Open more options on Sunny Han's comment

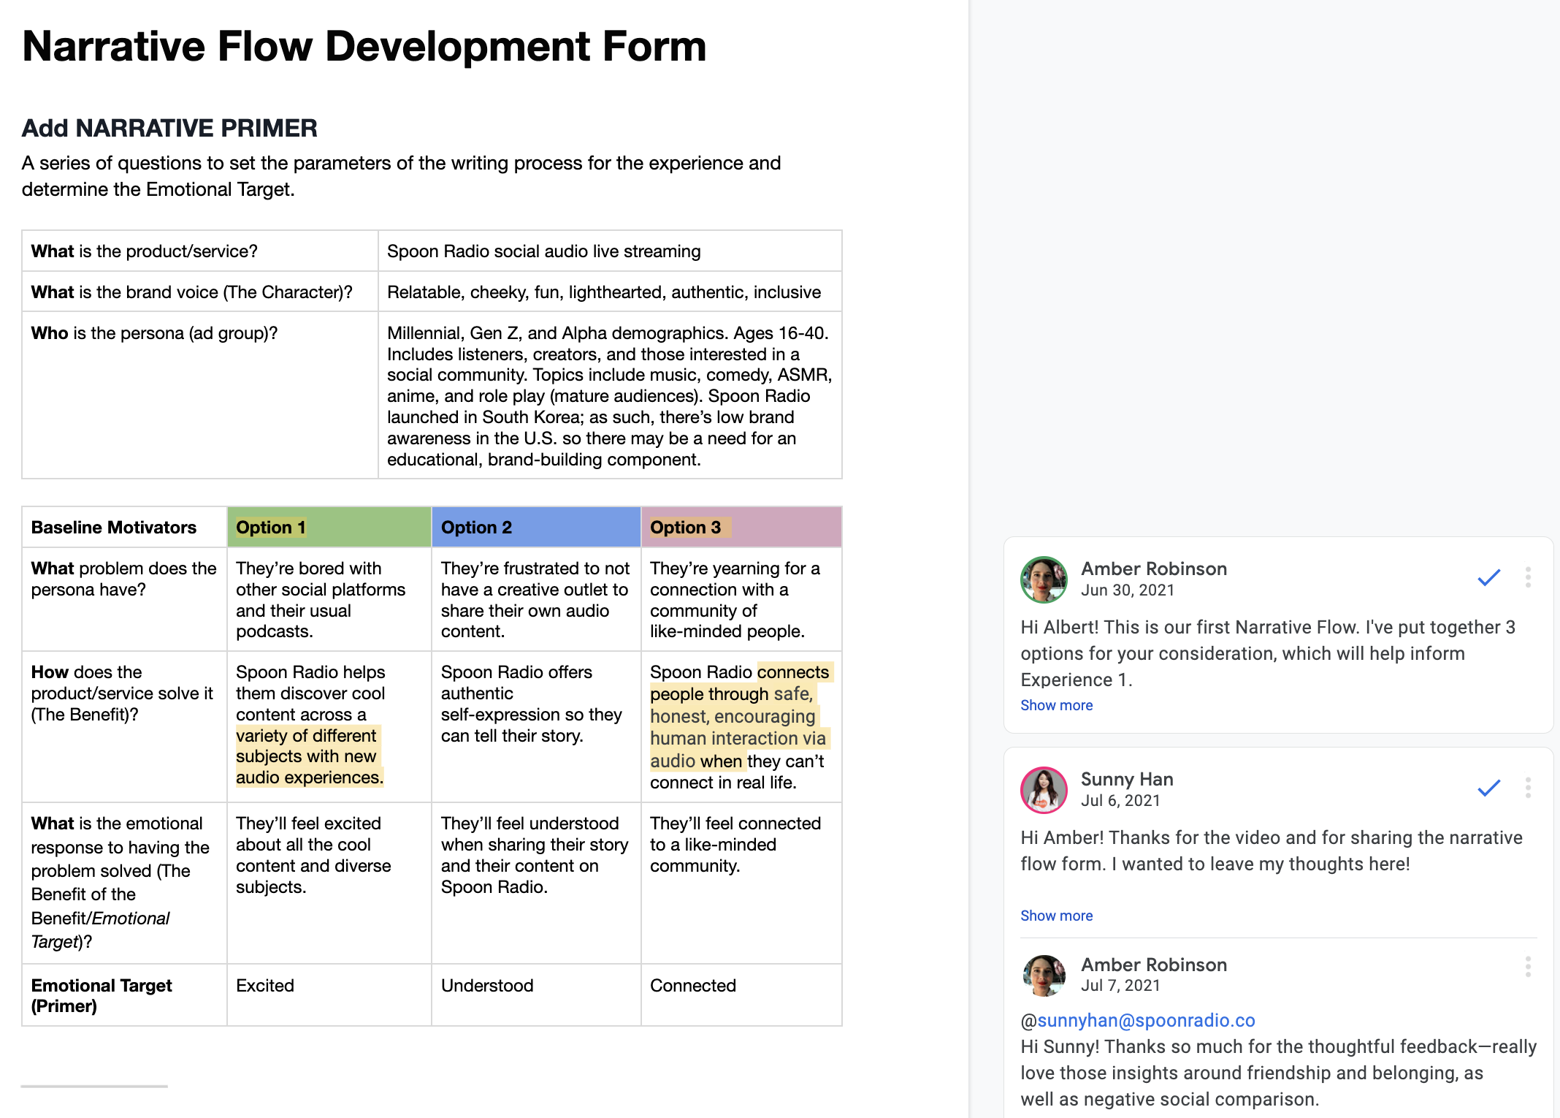(x=1528, y=788)
